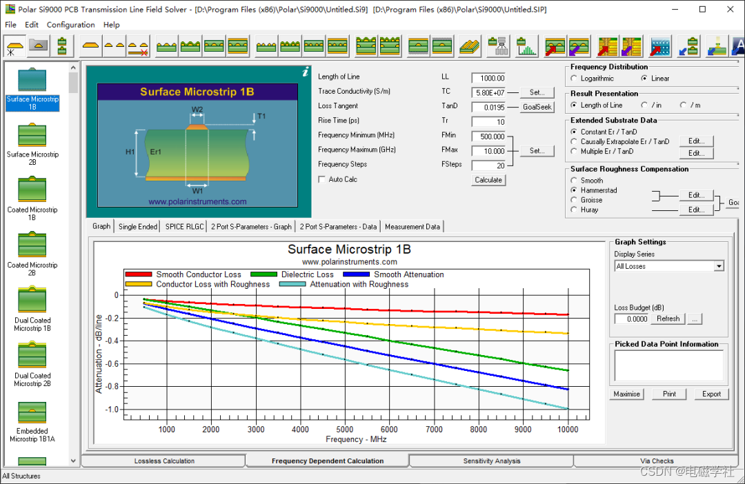Go to the Sensitivity Analysis tab

[492, 461]
